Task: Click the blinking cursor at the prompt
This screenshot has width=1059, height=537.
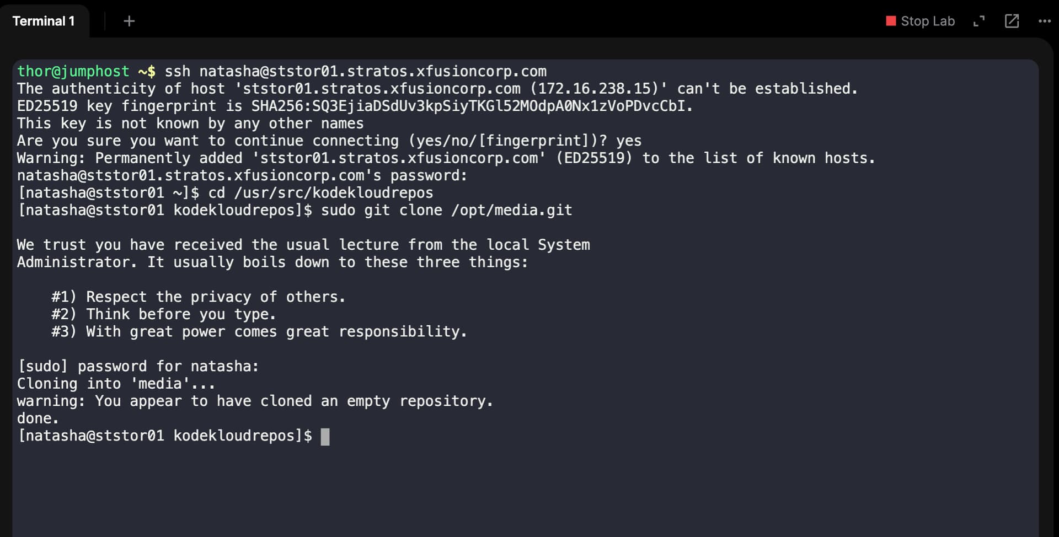Action: (325, 437)
